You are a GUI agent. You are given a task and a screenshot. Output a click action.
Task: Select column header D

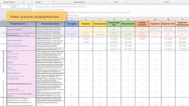pyautogui.click(x=72, y=19)
